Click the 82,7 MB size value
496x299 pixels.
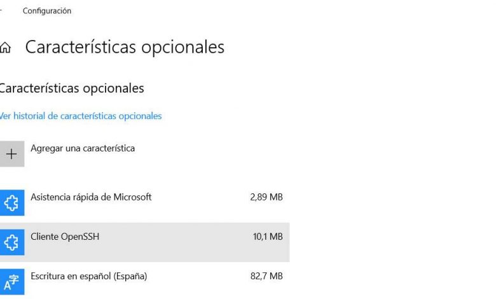click(x=266, y=276)
